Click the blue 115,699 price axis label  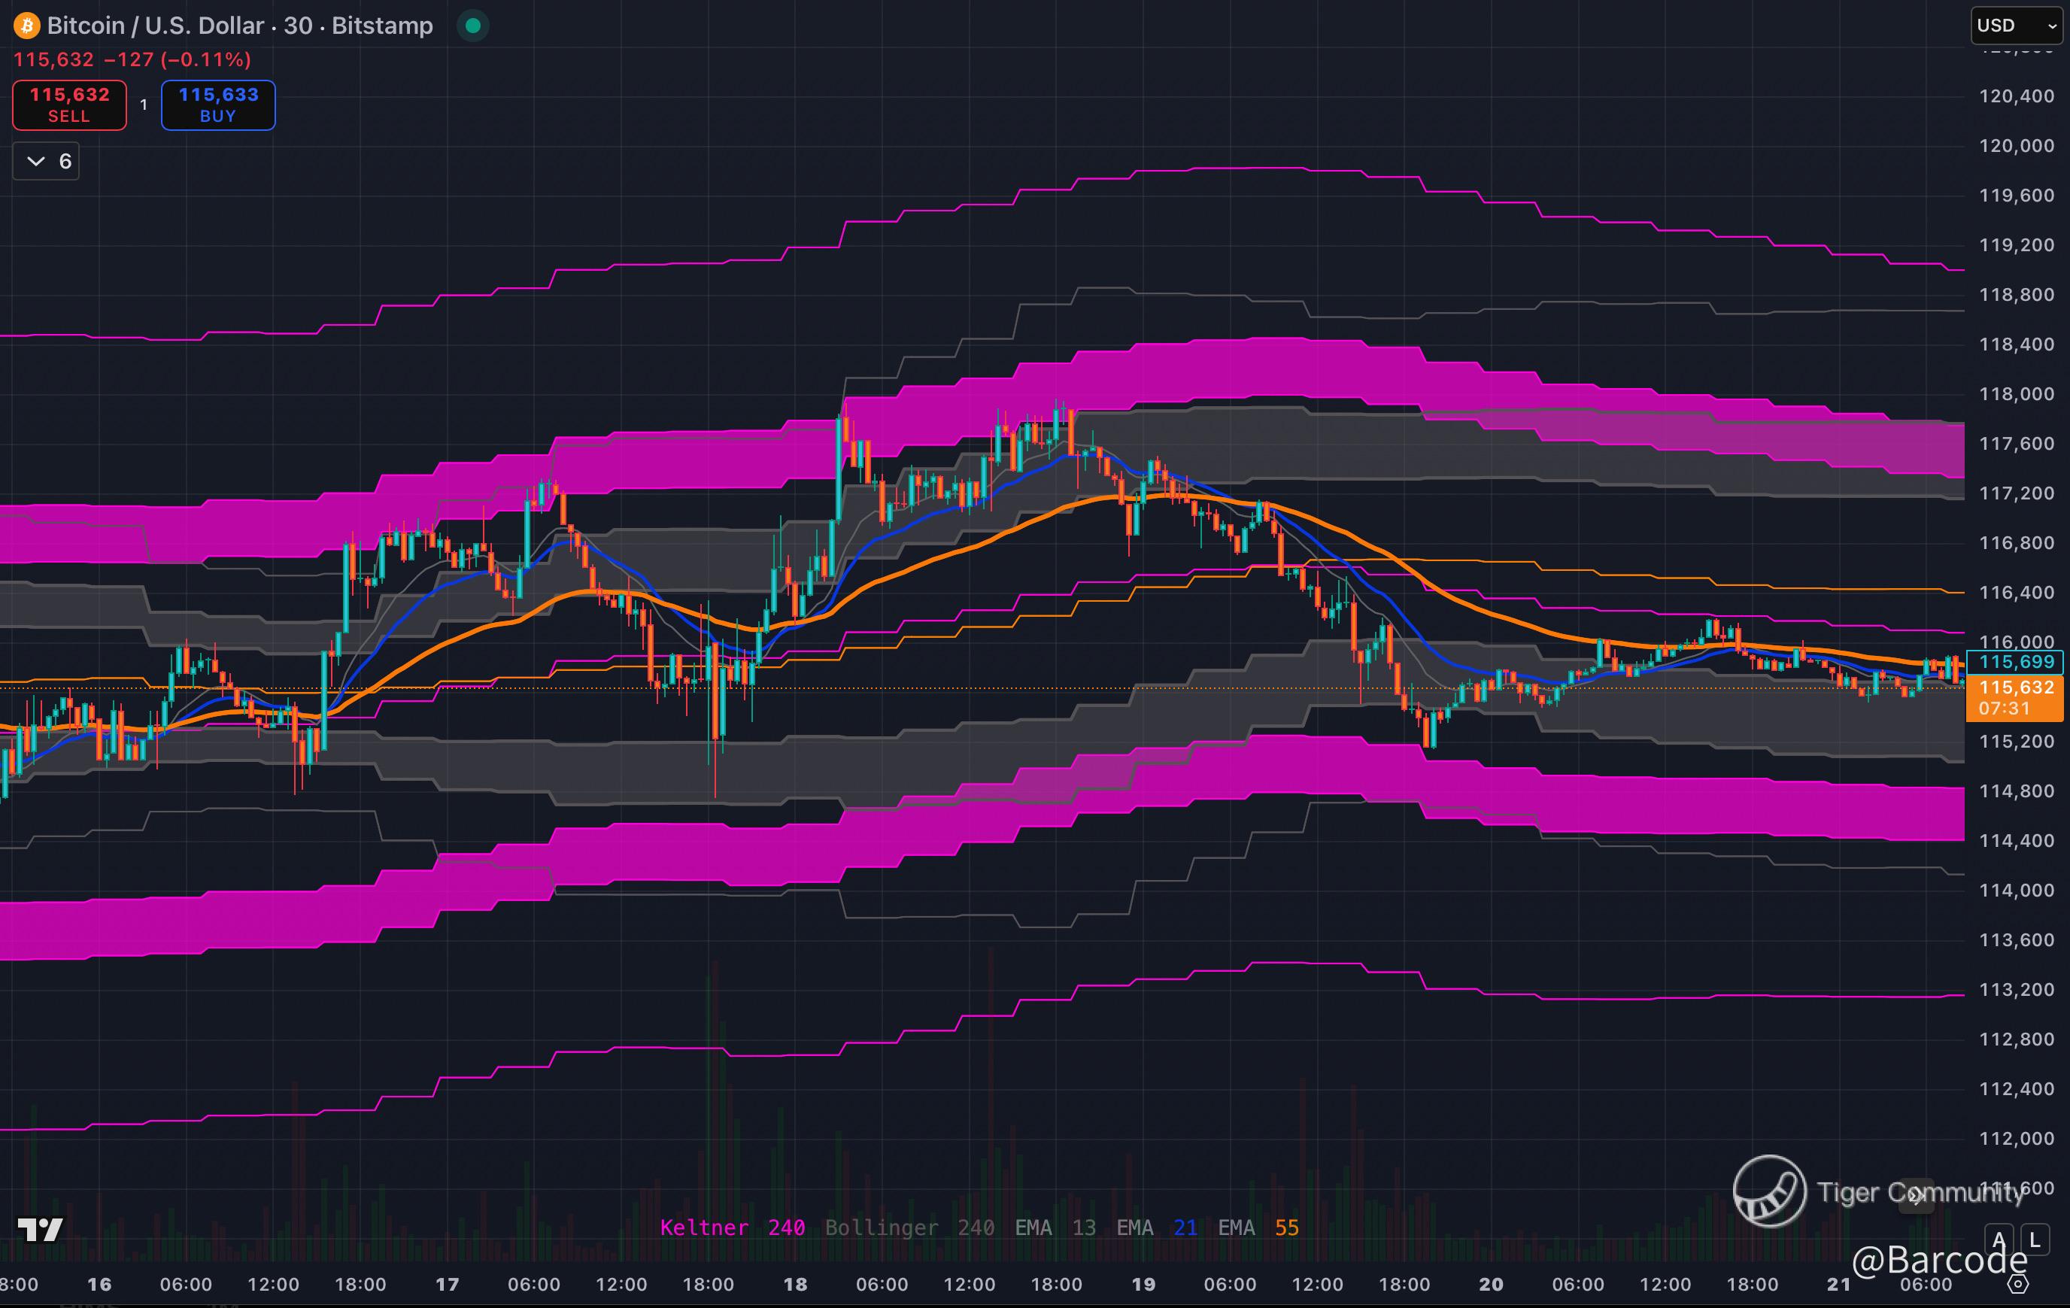[2014, 662]
